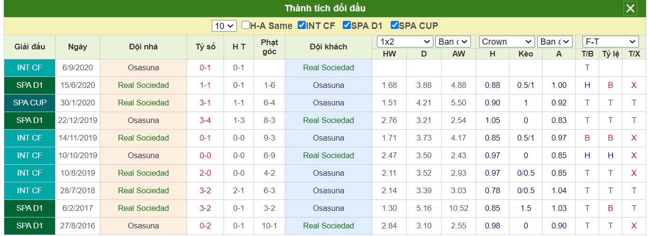
Task: Expand the Ban dropdown next to Crown
Action: click(555, 42)
